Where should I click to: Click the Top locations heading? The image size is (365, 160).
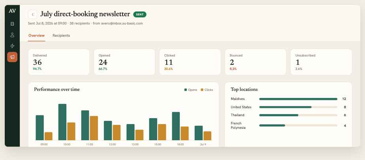tap(244, 89)
